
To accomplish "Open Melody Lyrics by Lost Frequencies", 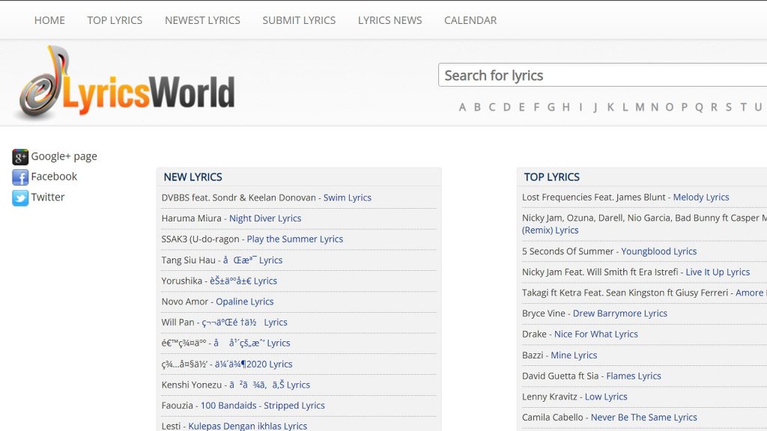I will (700, 197).
